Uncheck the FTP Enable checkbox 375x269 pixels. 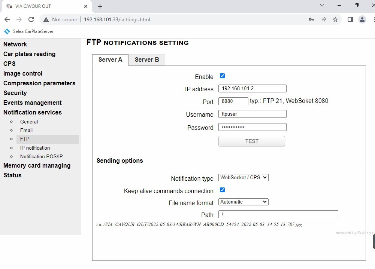click(222, 76)
